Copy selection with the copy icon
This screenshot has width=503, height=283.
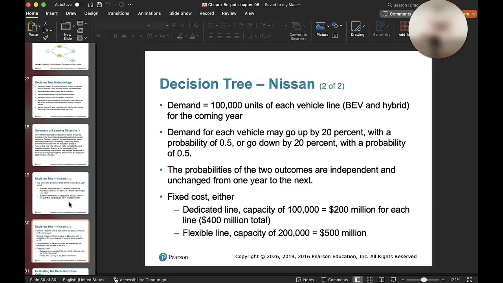46,31
